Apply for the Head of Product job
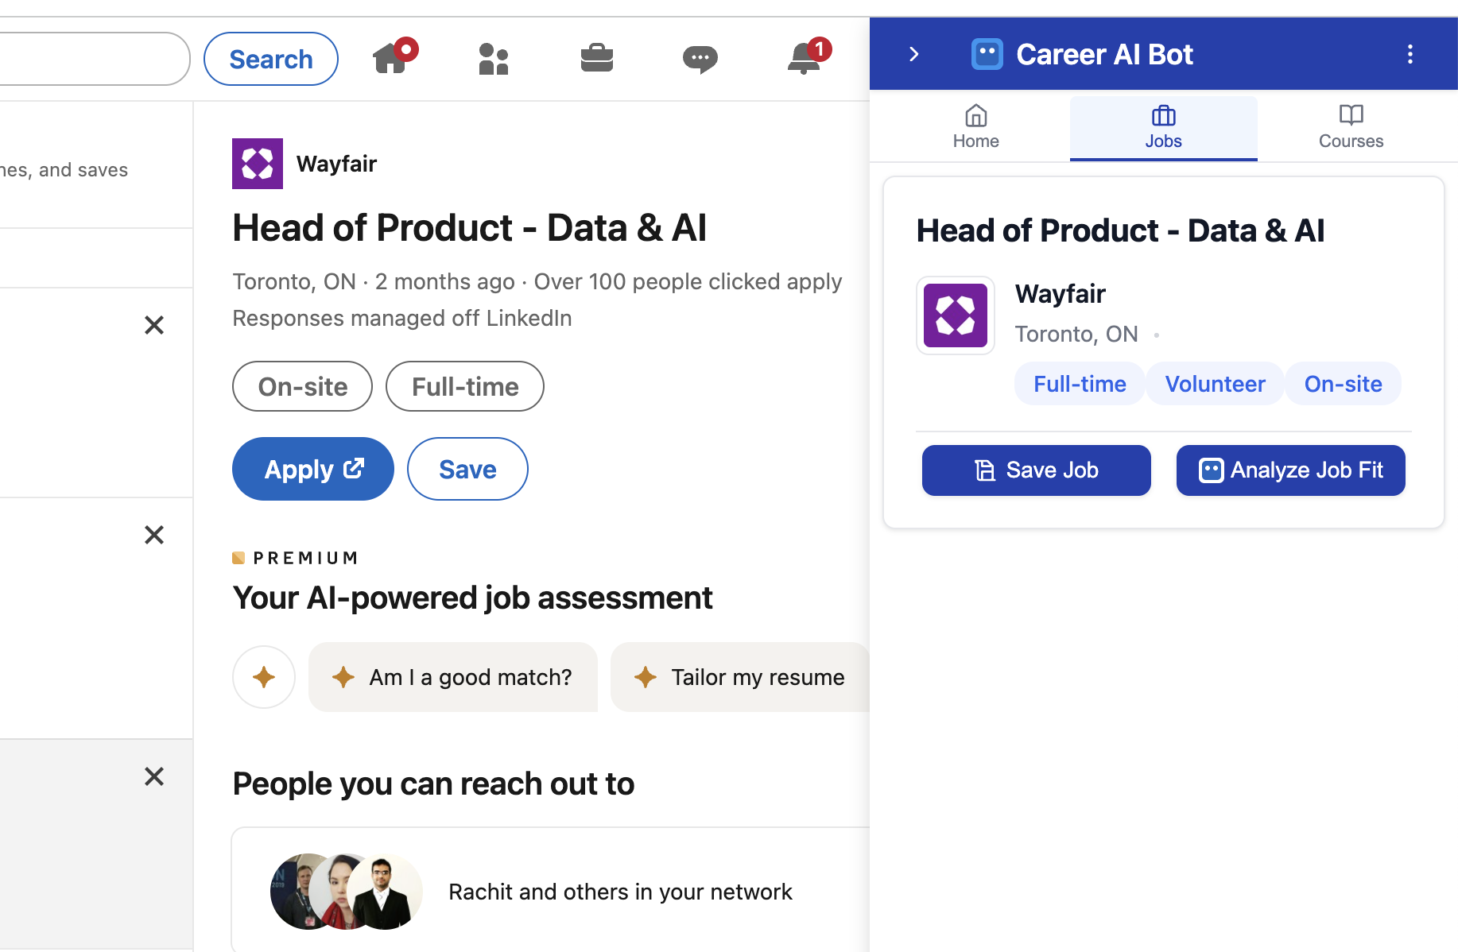The width and height of the screenshot is (1458, 952). pos(312,469)
